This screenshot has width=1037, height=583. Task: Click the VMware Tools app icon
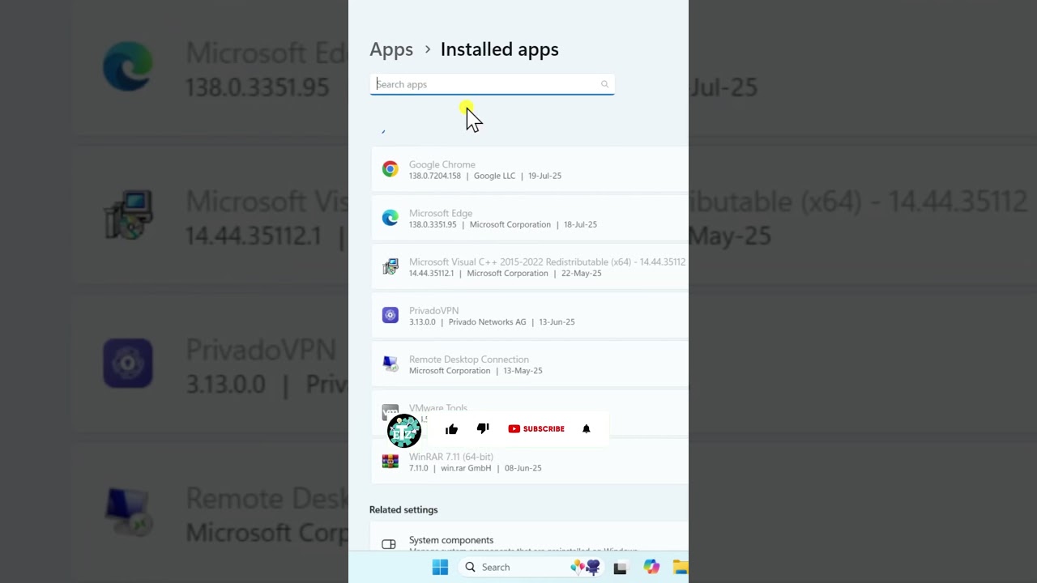[390, 411]
